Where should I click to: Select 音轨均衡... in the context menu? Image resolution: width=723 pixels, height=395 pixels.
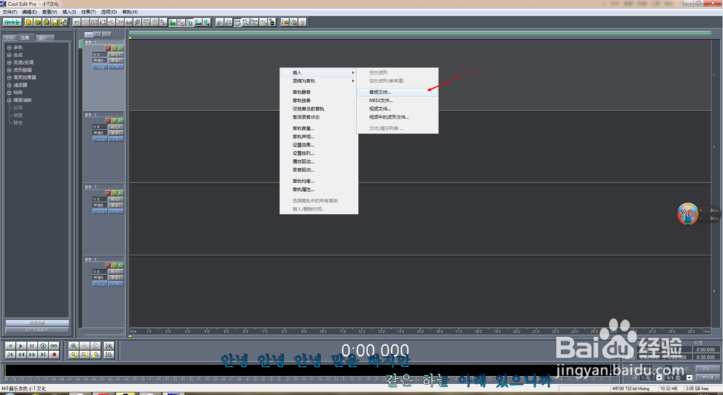click(319, 181)
